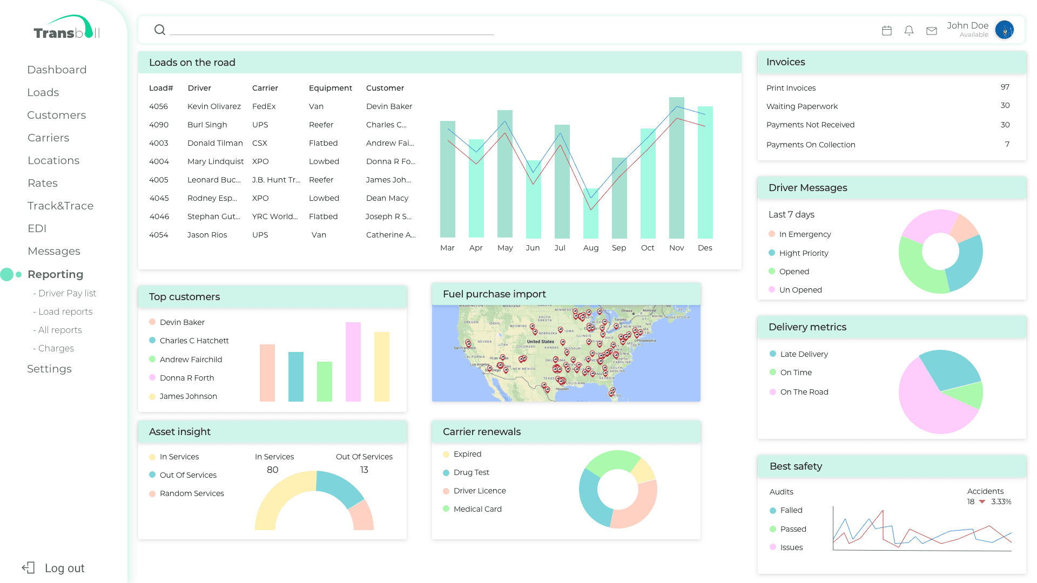Open Messages in the sidebar
This screenshot has width=1037, height=583.
coord(54,251)
